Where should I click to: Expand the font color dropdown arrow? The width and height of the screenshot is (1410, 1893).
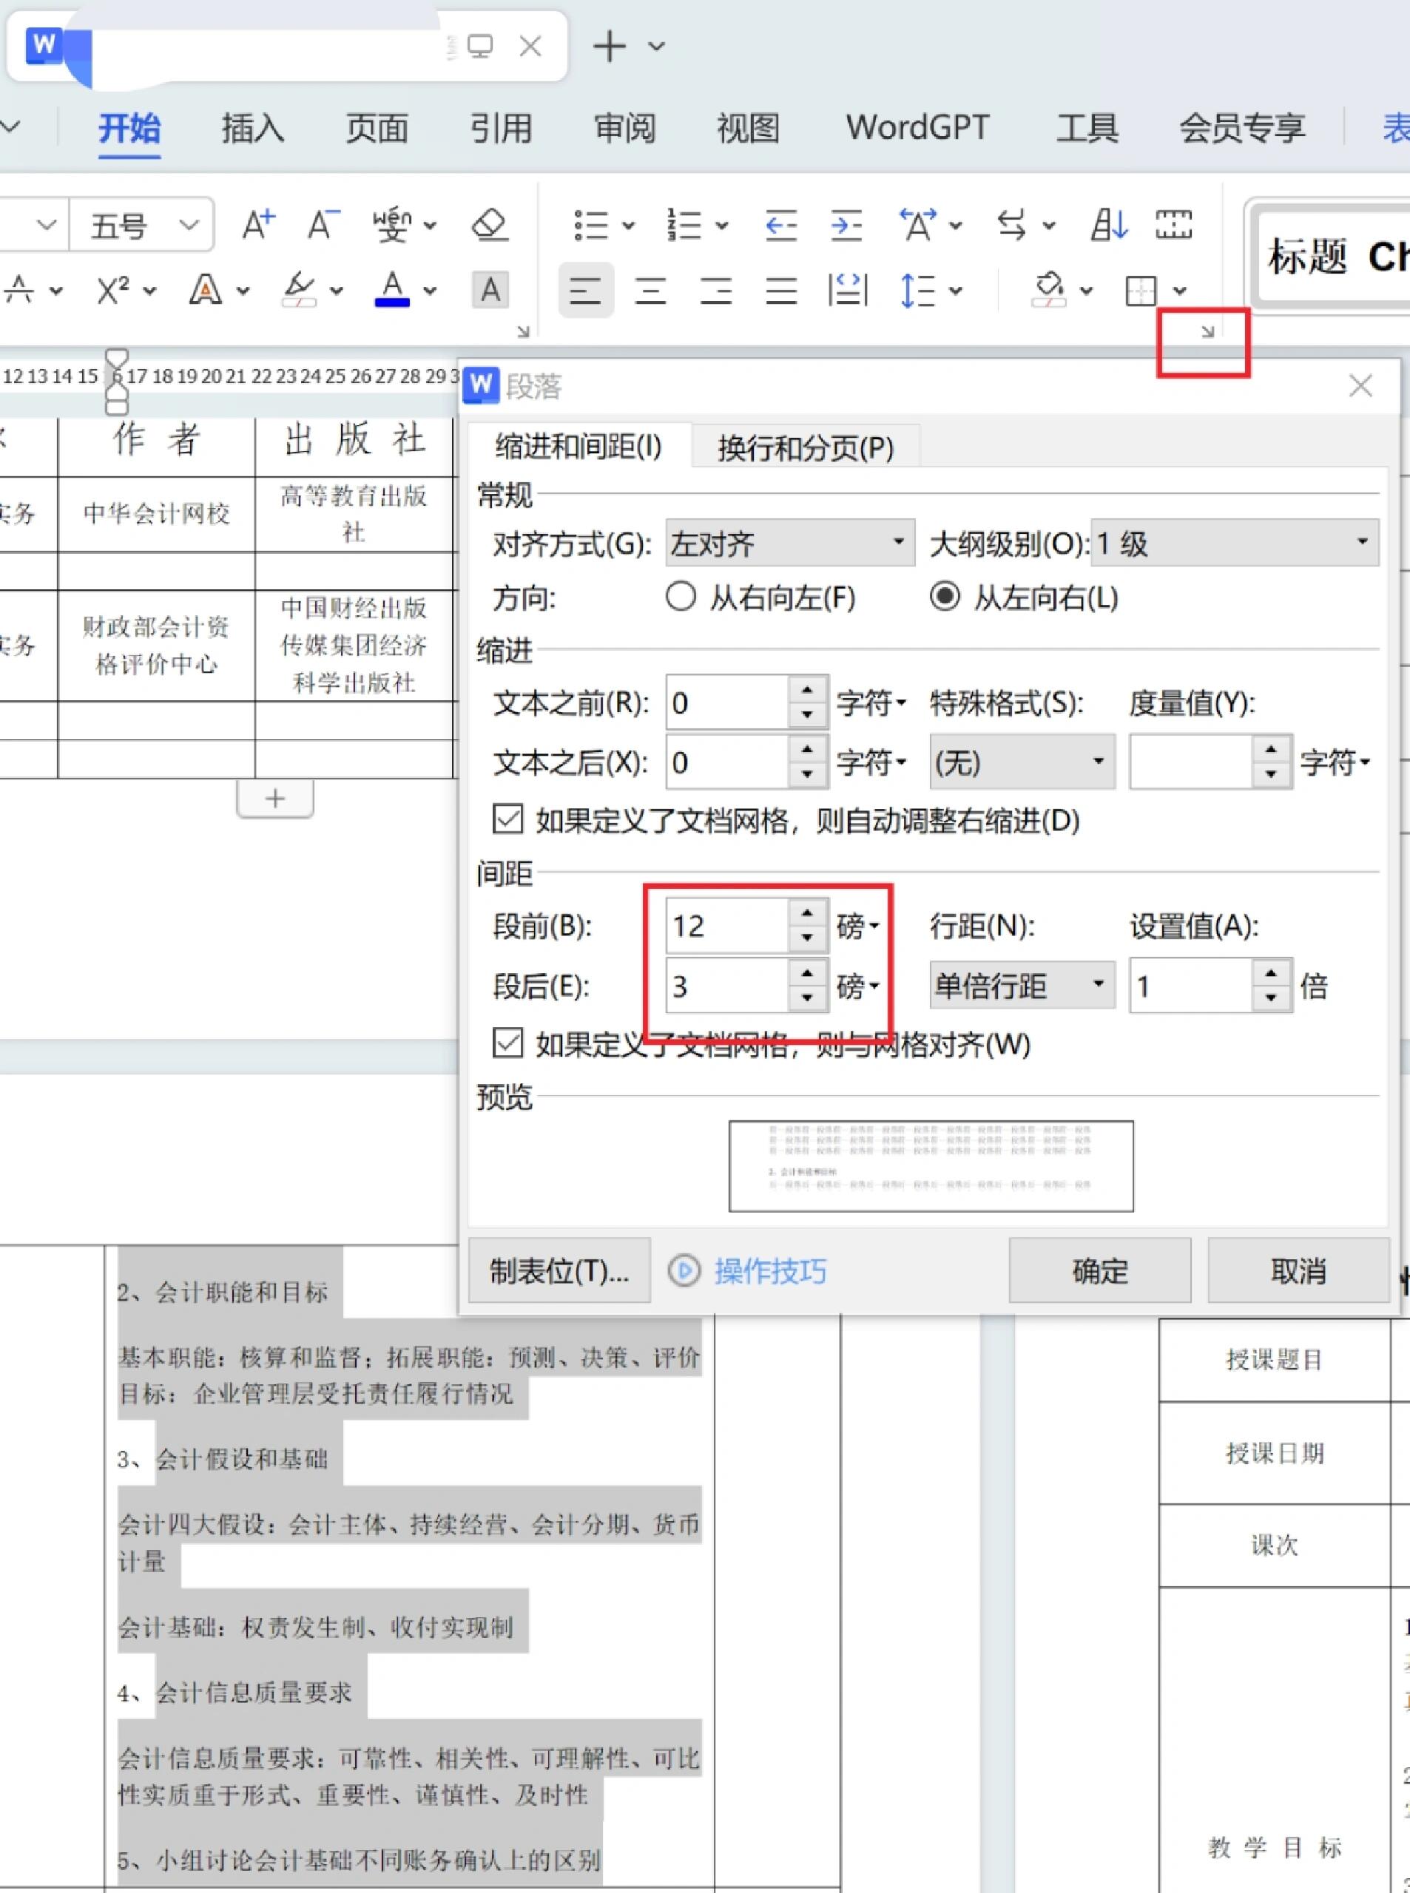tap(430, 292)
